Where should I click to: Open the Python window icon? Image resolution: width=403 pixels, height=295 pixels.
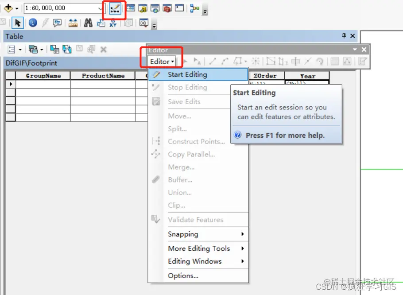[179, 8]
